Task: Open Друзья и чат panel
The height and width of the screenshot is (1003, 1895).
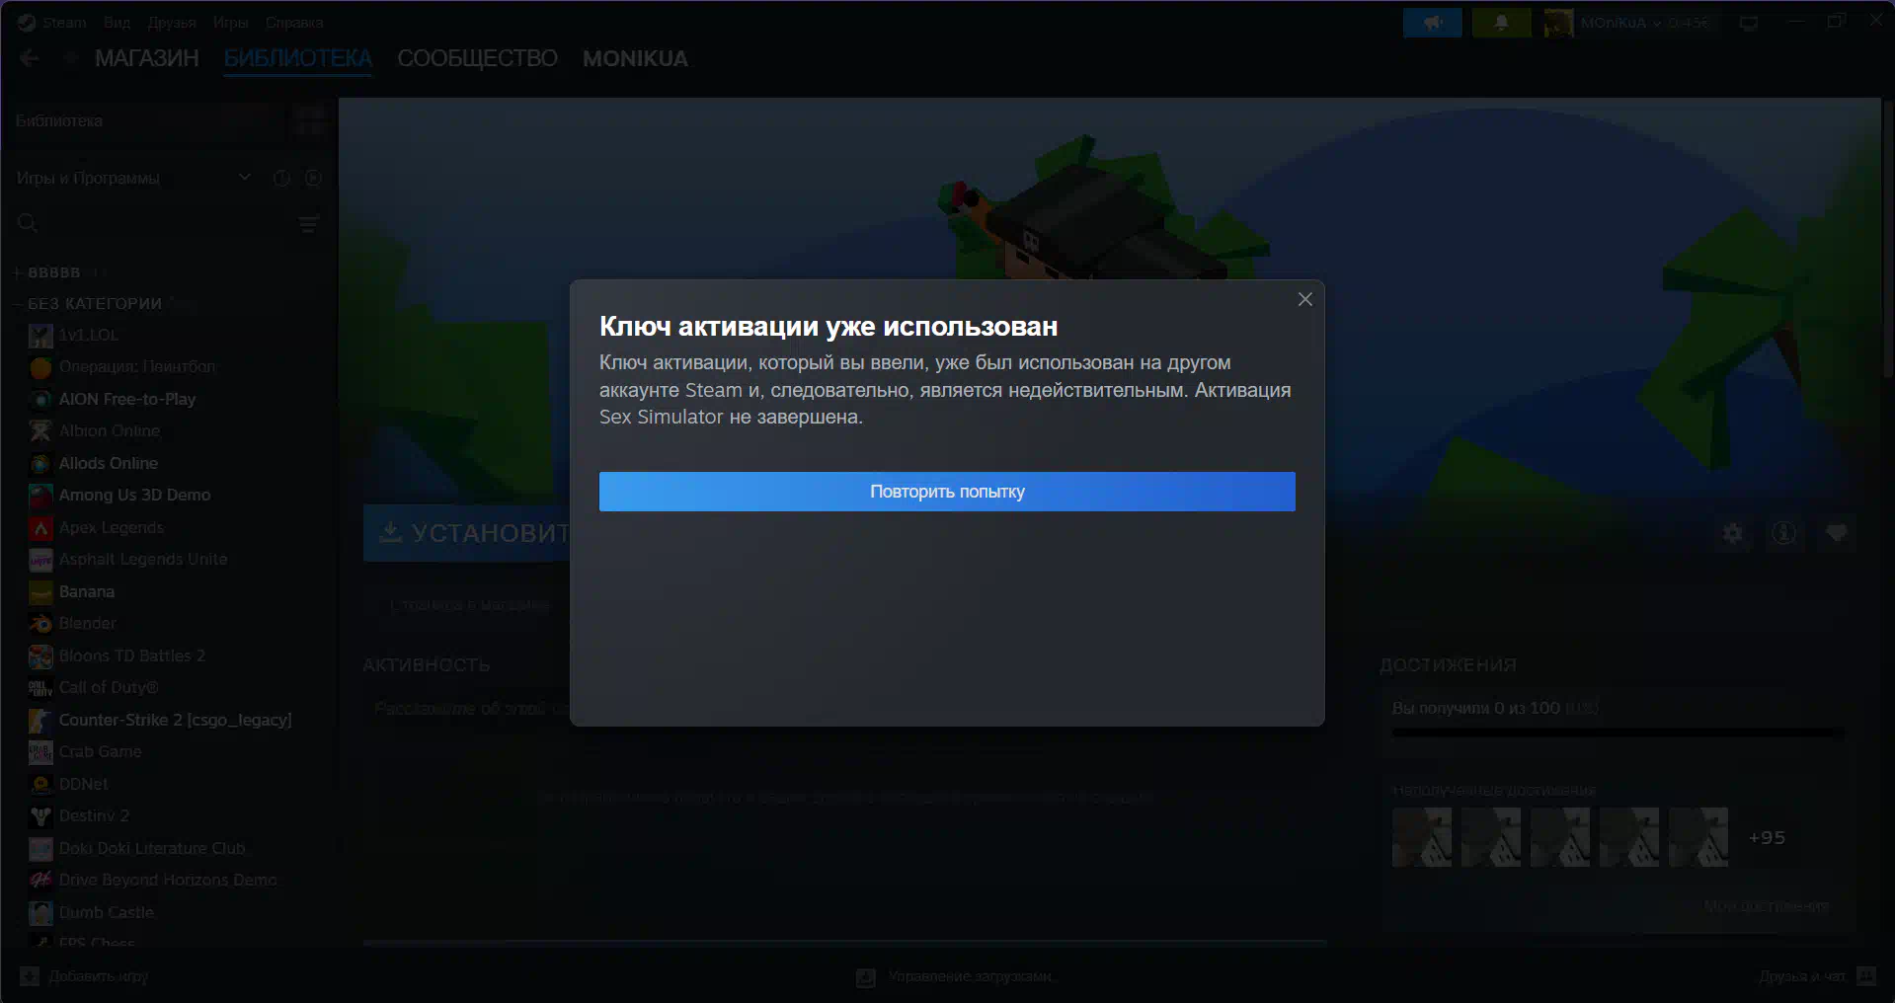Action: click(x=1816, y=976)
